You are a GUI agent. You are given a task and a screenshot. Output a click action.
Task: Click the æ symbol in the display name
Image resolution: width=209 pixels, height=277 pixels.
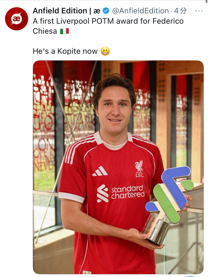click(97, 11)
